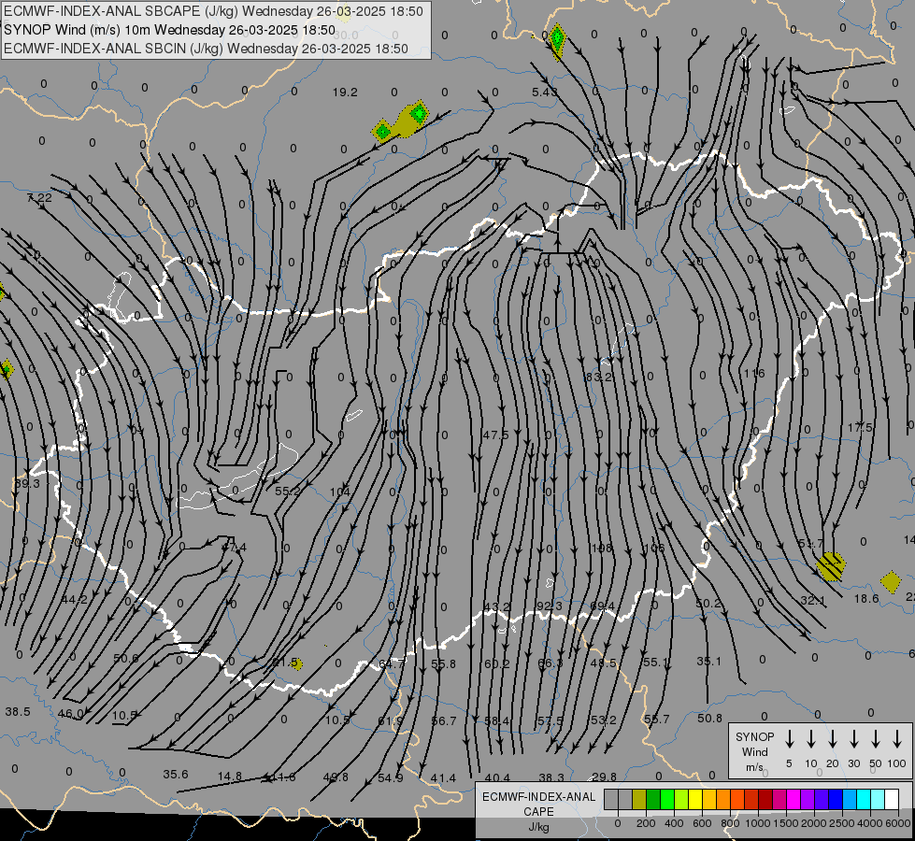Click the map value '7.22'
This screenshot has width=915, height=841.
(39, 198)
